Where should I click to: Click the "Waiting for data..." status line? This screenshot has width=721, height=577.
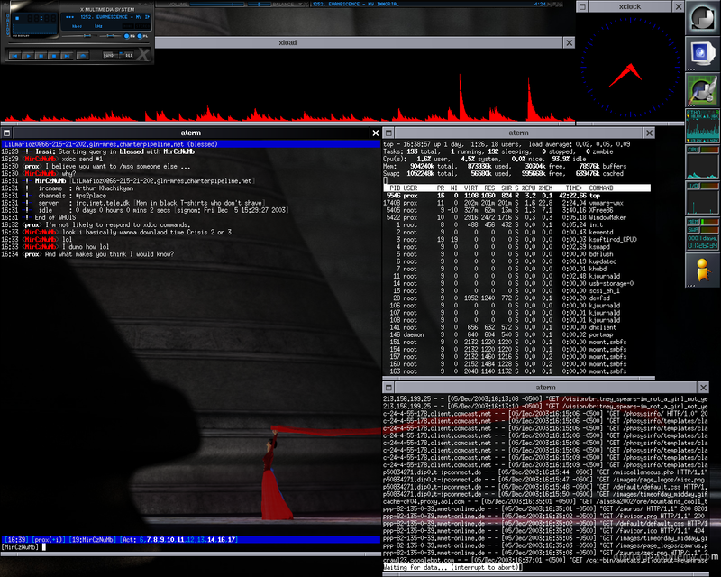coord(452,568)
